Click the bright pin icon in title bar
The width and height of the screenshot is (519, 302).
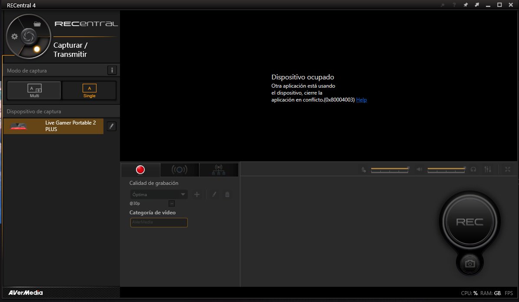tap(466, 5)
